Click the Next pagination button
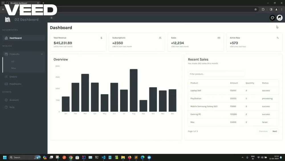The height and width of the screenshot is (161, 285). coord(275,131)
